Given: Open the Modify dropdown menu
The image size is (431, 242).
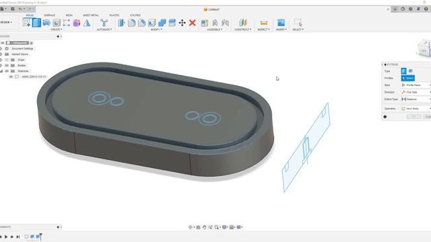Looking at the screenshot, I should tap(156, 30).
